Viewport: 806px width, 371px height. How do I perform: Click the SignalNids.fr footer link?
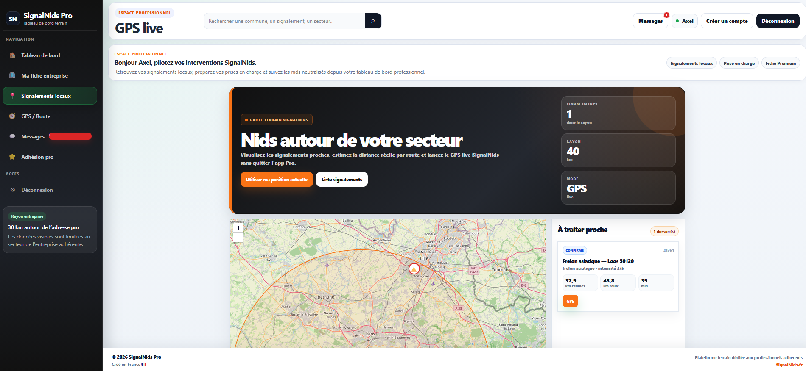[789, 365]
